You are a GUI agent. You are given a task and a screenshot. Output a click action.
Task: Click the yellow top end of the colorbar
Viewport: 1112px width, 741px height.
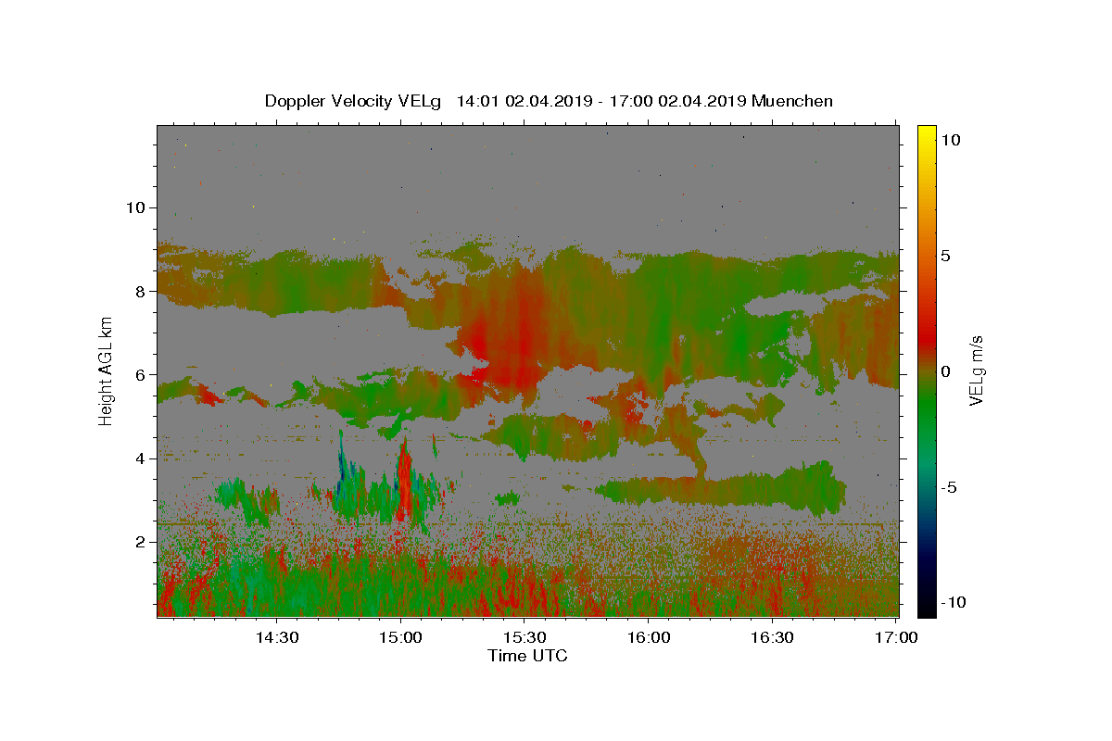point(926,132)
